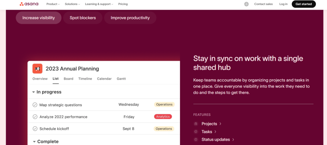Collapse the In progress section
The width and height of the screenshot is (327, 145).
34,92
